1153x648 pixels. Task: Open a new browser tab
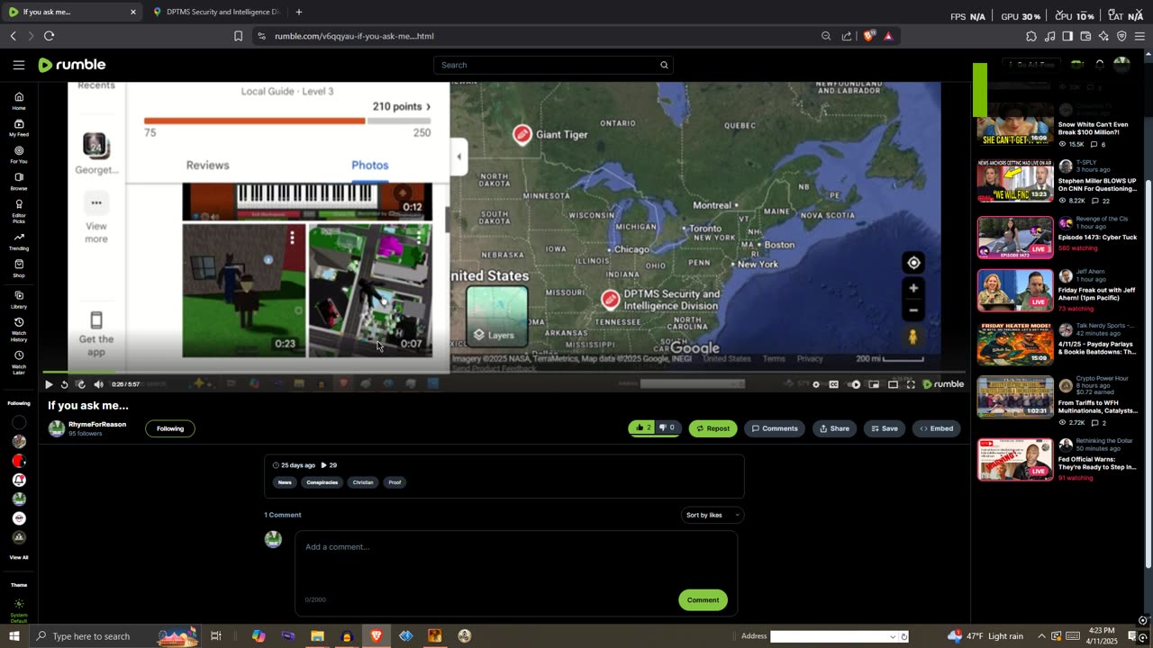point(299,12)
